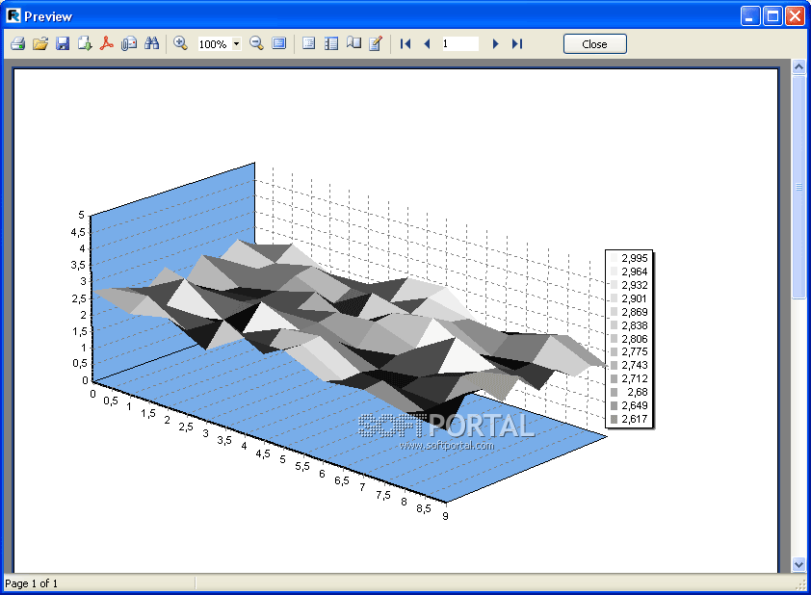Send report by e-mail icon
This screenshot has width=811, height=595.
pos(129,43)
